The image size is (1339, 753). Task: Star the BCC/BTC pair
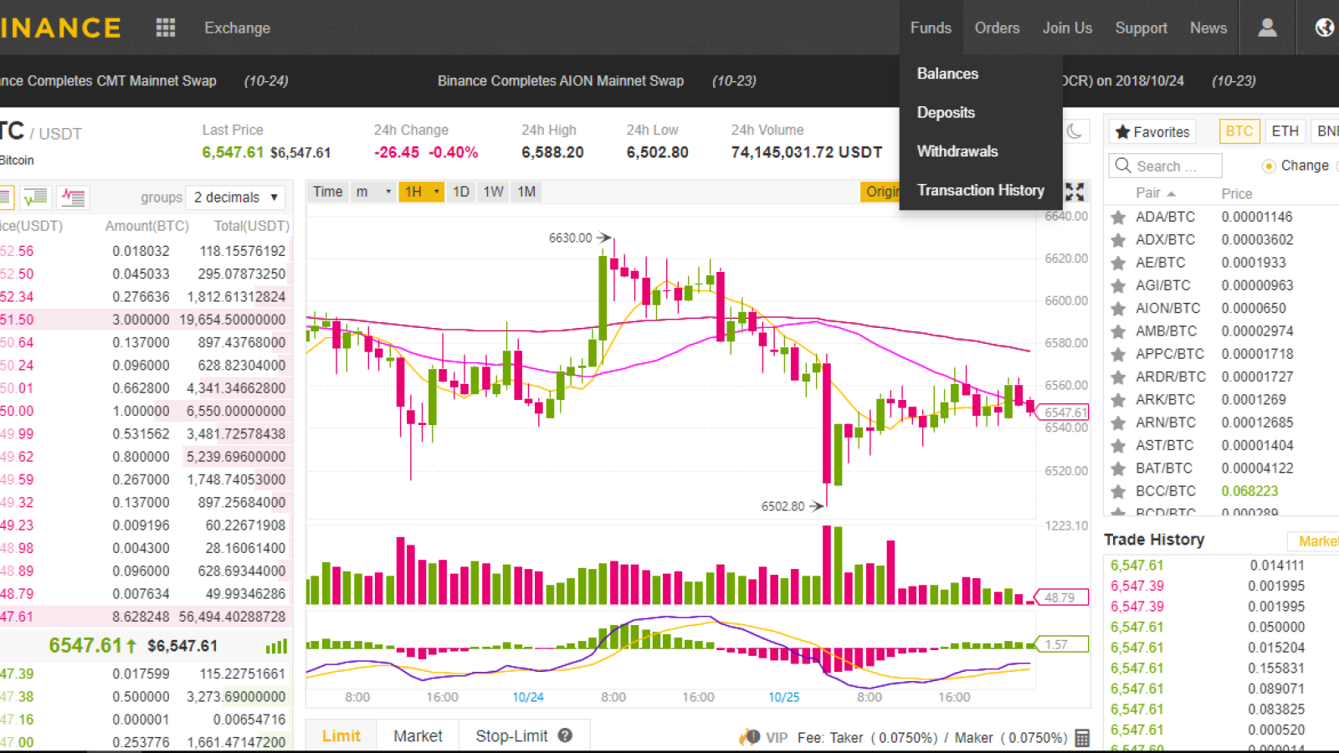coord(1118,492)
